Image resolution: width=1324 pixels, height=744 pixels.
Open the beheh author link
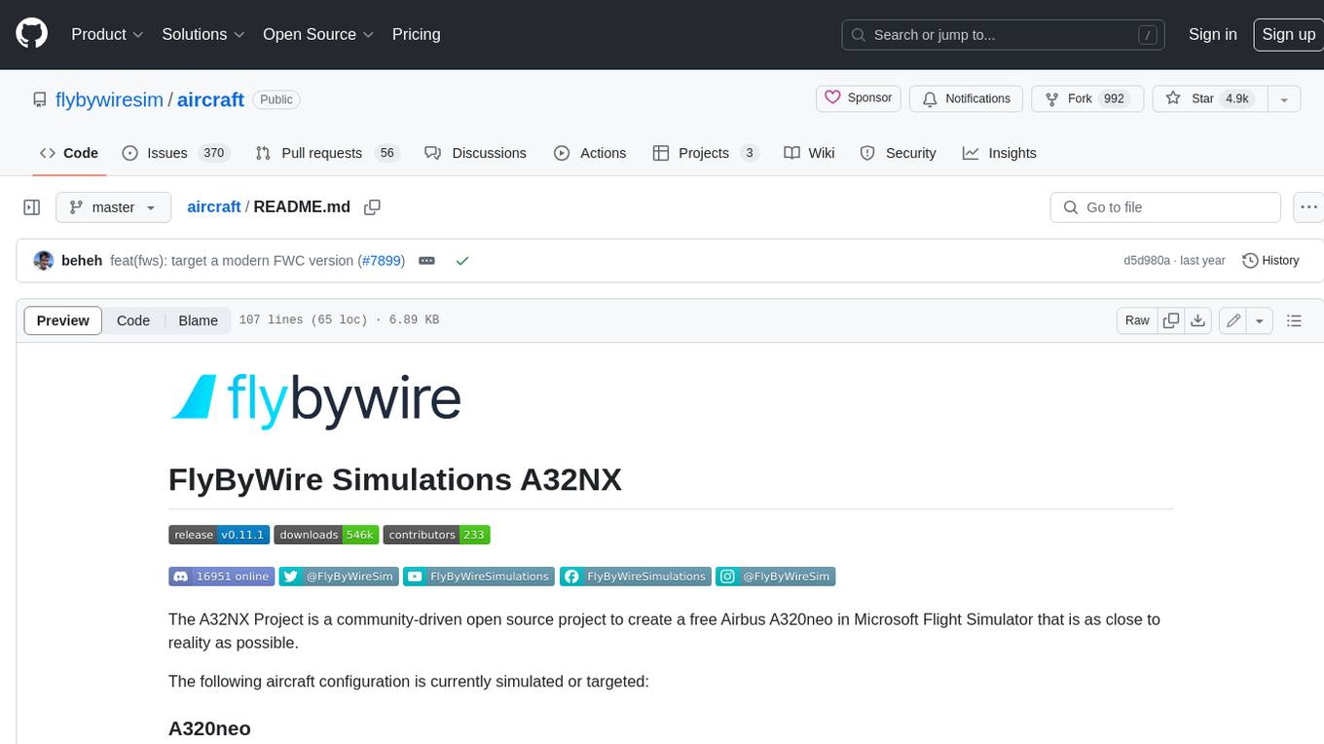click(82, 261)
